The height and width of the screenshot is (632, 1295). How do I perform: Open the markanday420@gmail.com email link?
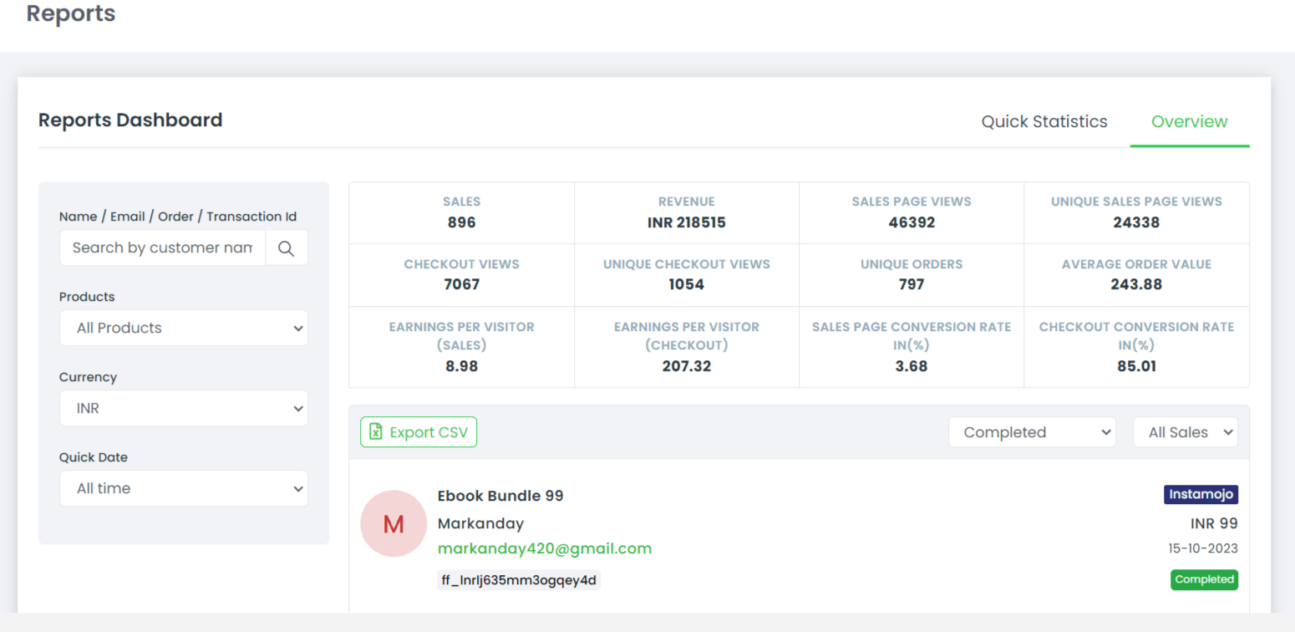click(545, 548)
